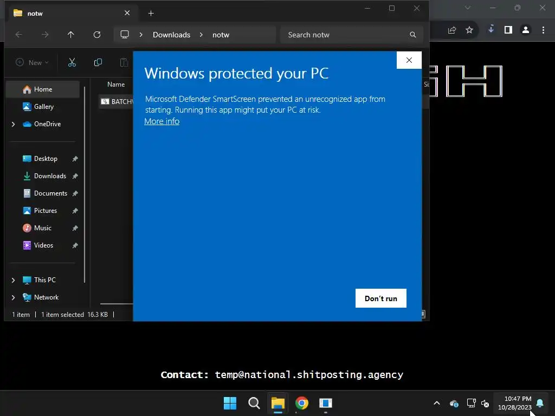Bookmark the page with Chrome star
Viewport: 555px width, 416px height.
(x=469, y=30)
